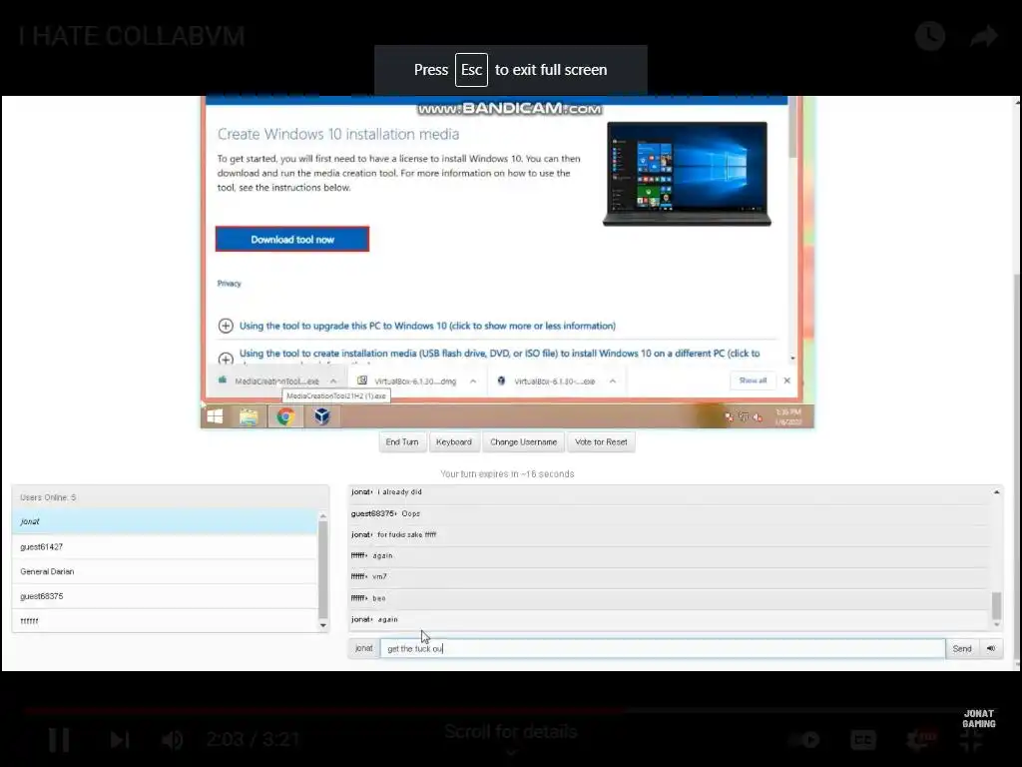Select user ffffff in the users list

click(x=165, y=620)
